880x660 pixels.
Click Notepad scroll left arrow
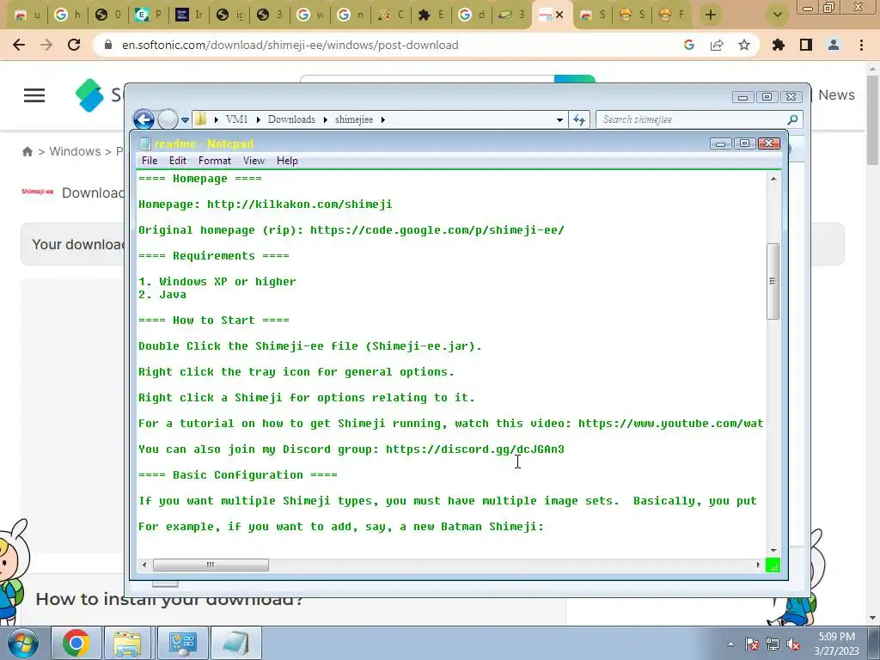pyautogui.click(x=144, y=565)
